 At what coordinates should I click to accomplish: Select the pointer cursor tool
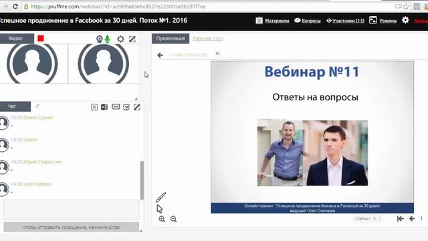pyautogui.click(x=160, y=209)
